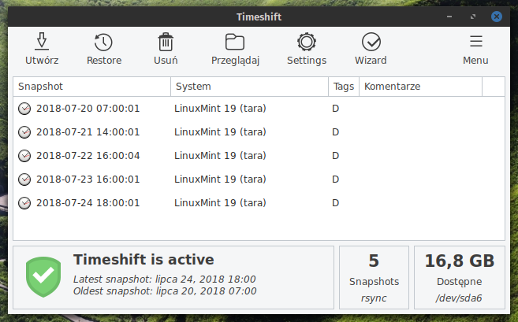Click the green shield status icon
The image size is (518, 322).
coord(43,277)
